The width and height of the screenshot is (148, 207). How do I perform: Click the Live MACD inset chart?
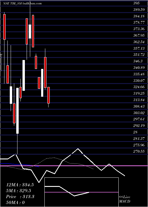point(81,192)
